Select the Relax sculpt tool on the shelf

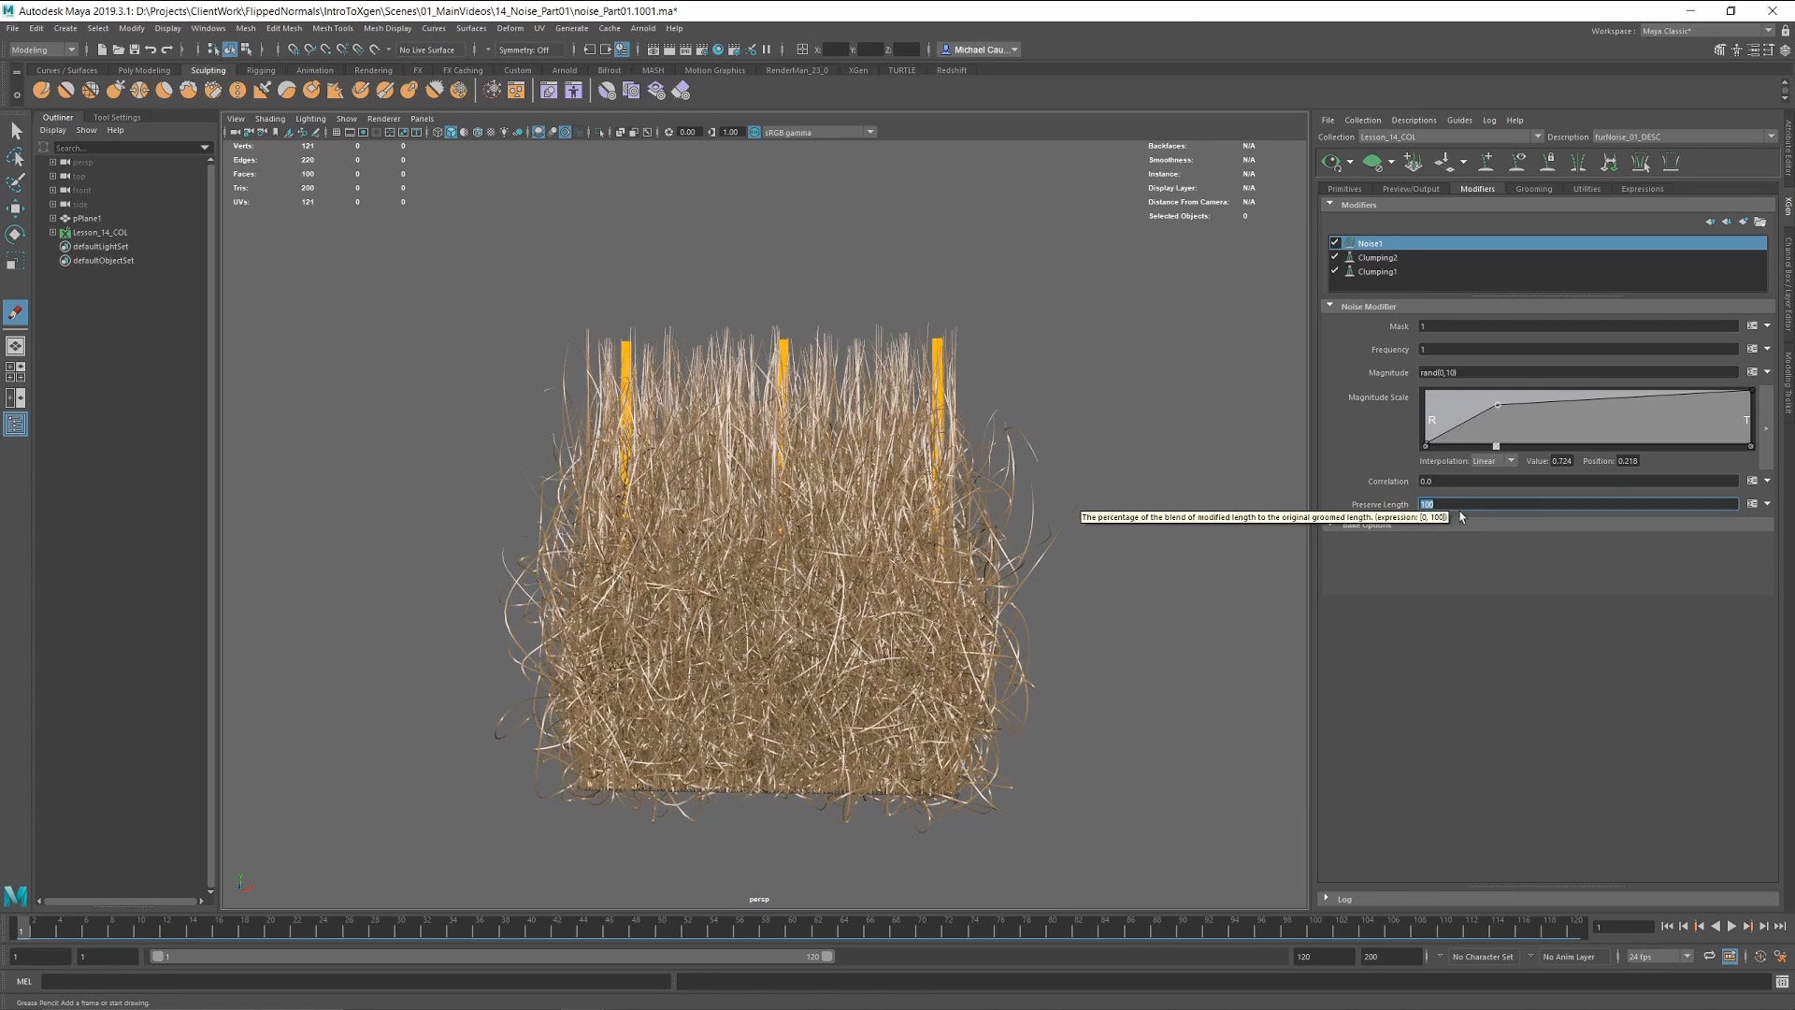[91, 90]
